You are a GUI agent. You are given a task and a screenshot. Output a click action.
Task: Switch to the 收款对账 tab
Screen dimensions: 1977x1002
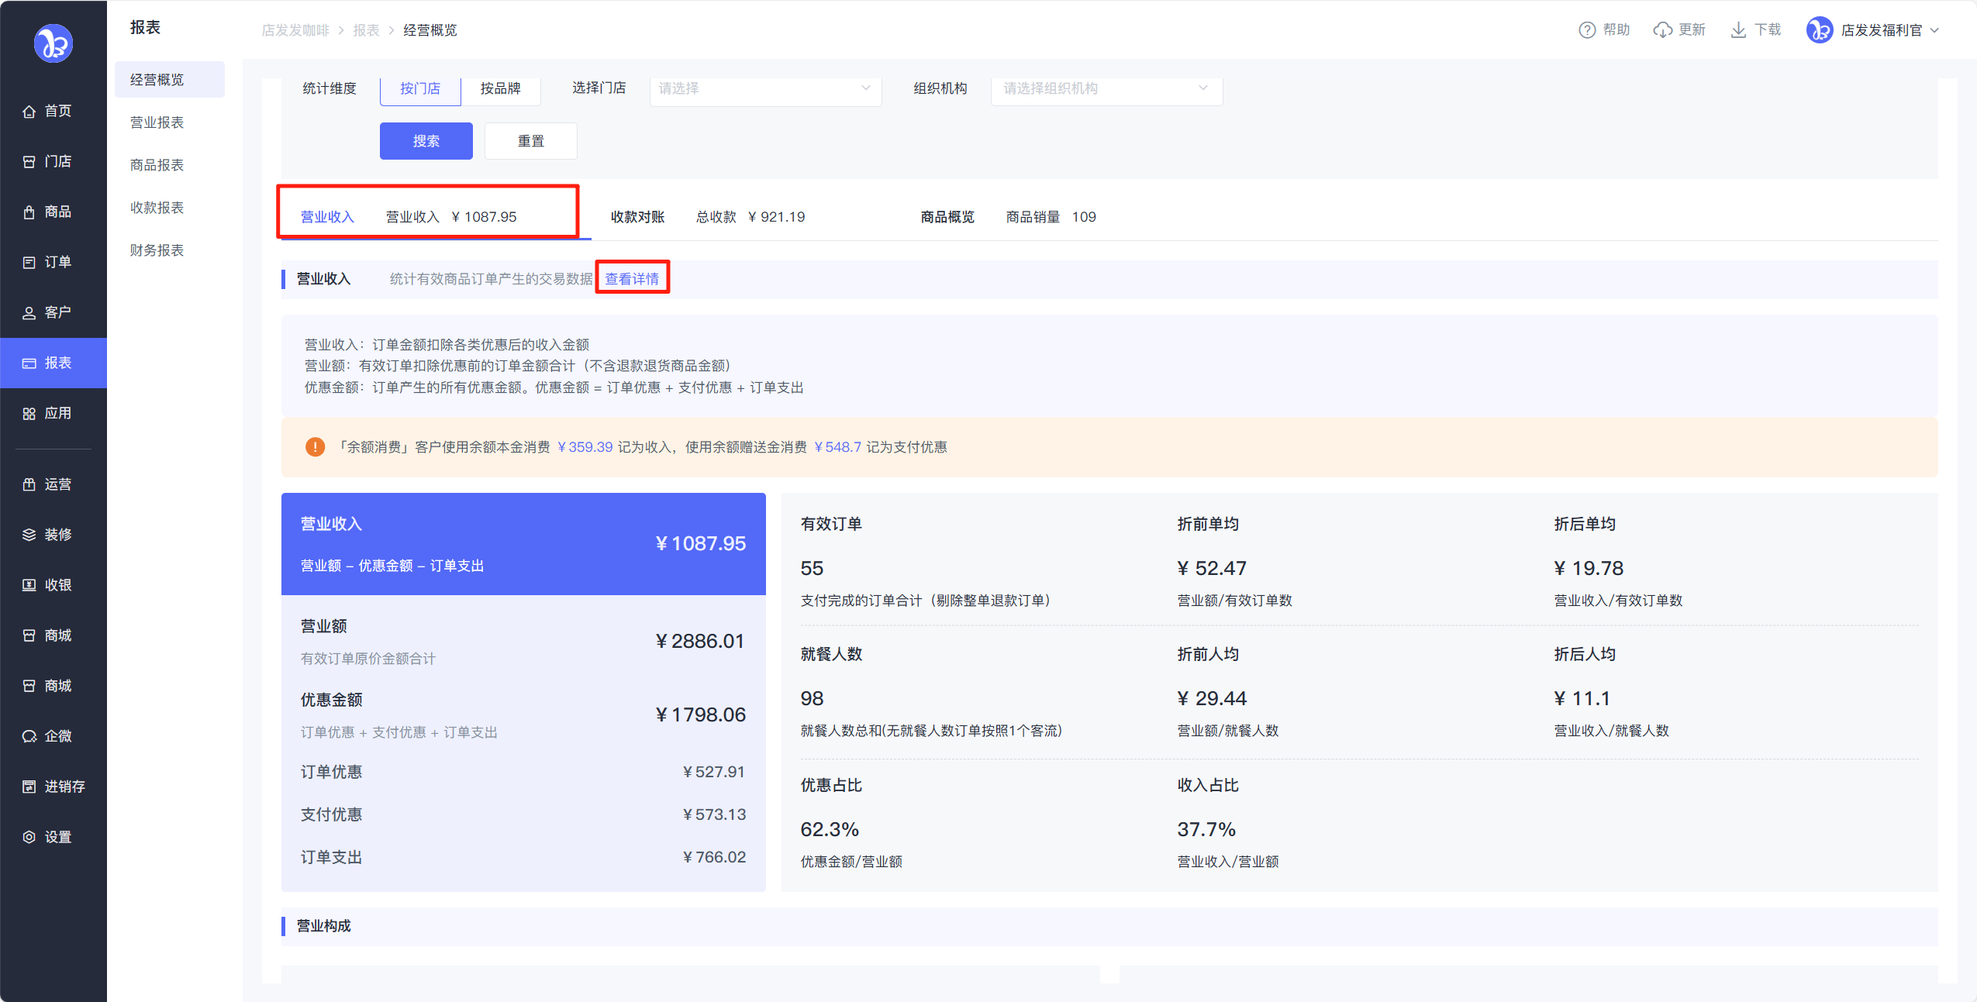tap(637, 217)
